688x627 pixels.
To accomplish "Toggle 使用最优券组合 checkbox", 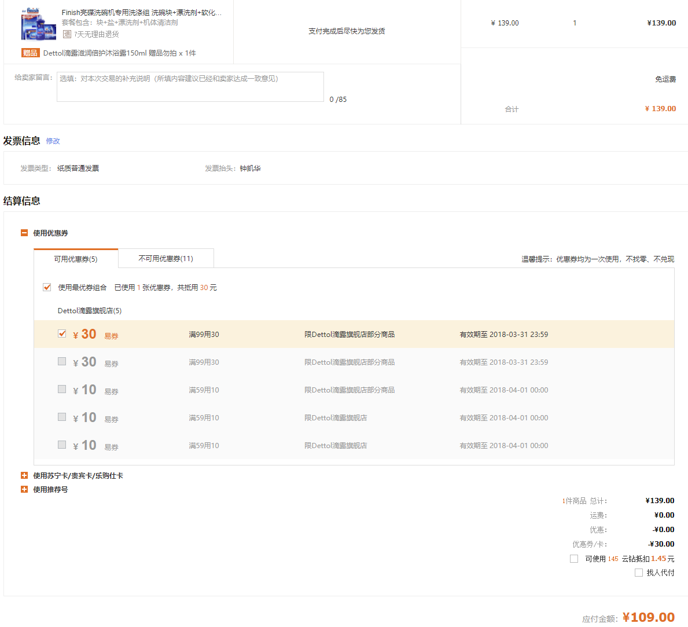I will click(x=47, y=288).
